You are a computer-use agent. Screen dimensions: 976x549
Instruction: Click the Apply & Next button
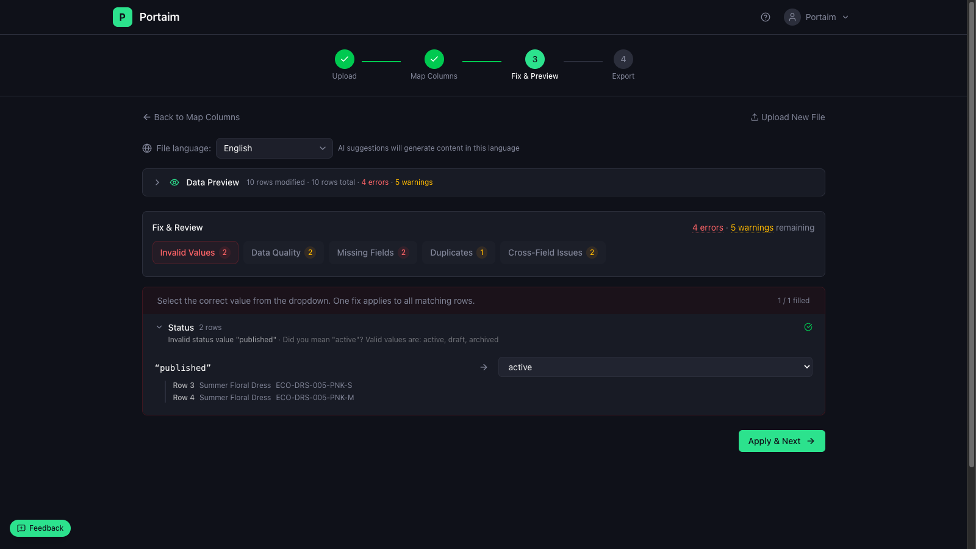point(781,441)
